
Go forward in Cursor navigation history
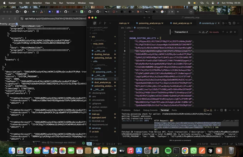point(149,17)
